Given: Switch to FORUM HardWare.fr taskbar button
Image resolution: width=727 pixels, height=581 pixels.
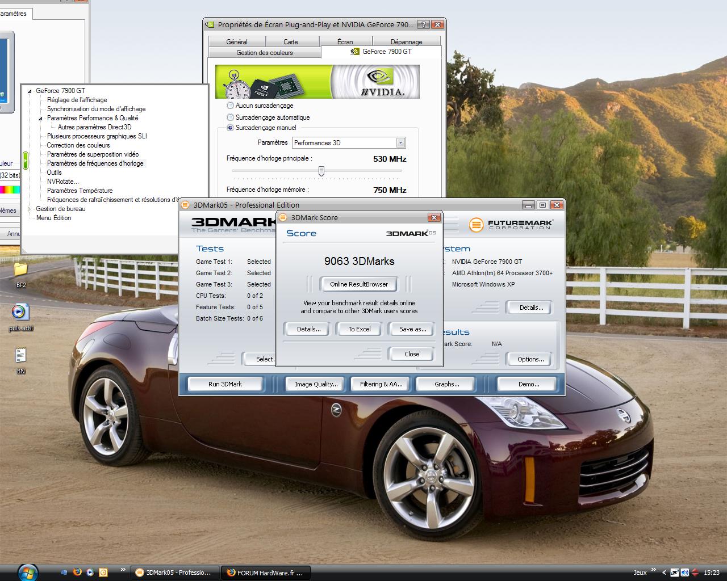Looking at the screenshot, I should coord(265,572).
